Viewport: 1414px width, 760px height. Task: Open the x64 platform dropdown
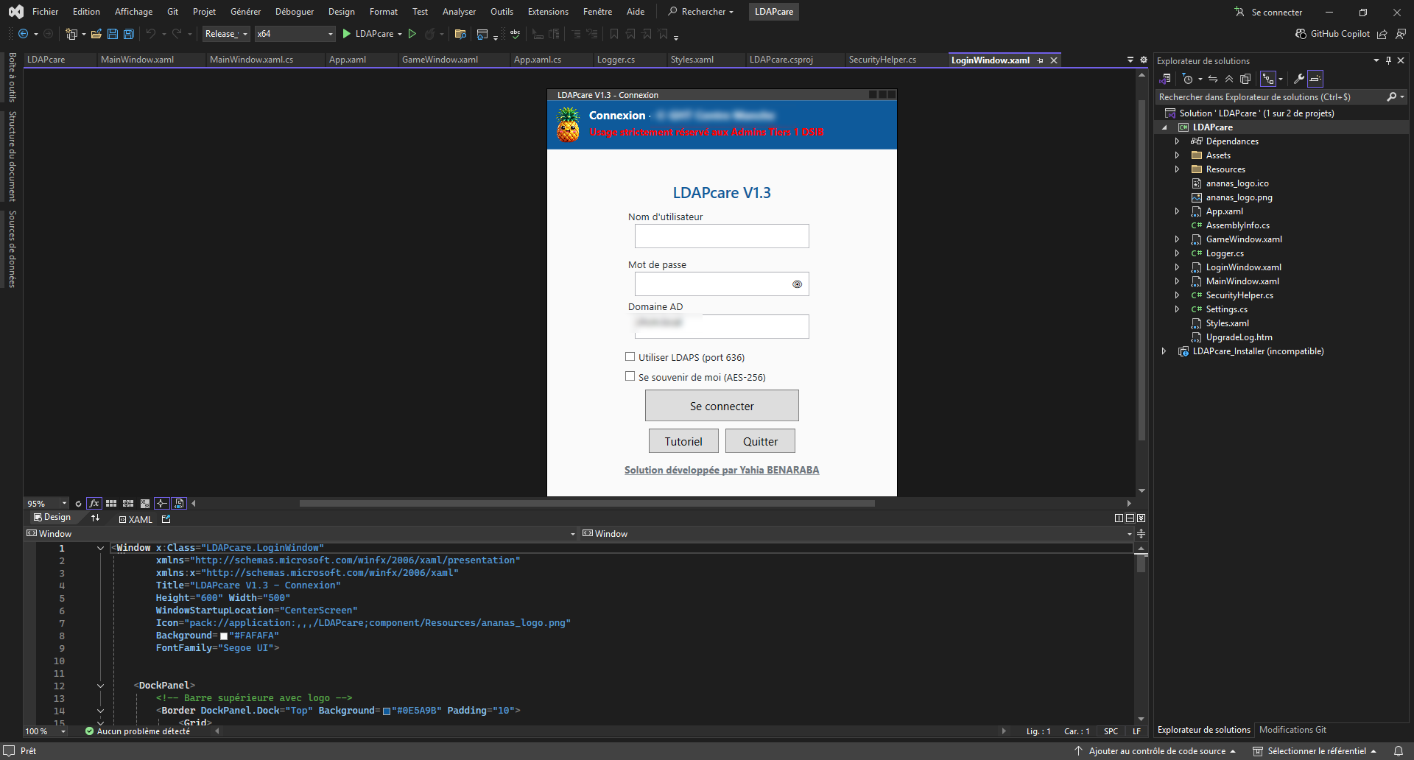tap(295, 34)
